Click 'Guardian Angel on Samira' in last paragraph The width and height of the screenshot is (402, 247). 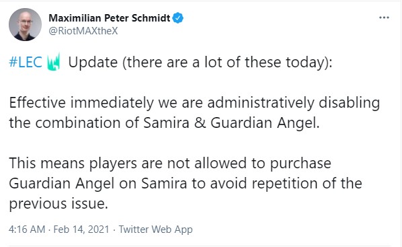coord(98,183)
